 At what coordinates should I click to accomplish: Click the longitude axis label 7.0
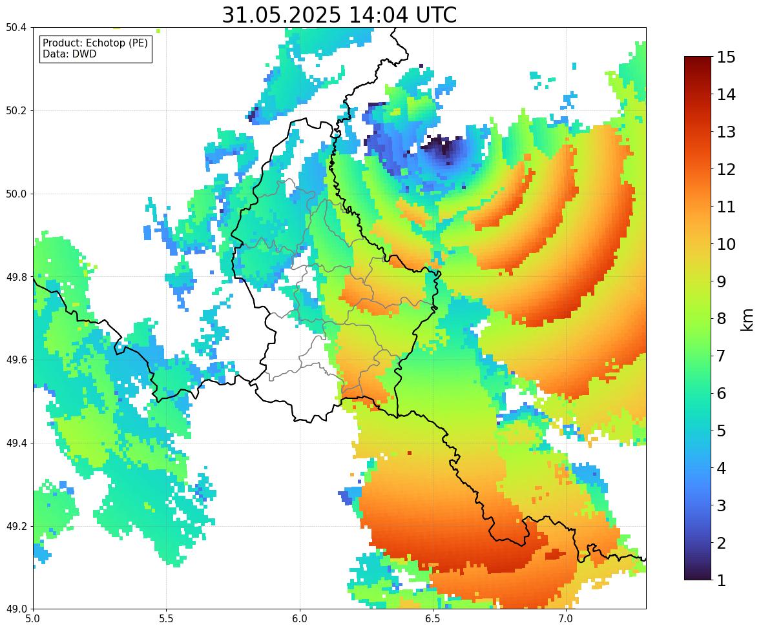[566, 619]
